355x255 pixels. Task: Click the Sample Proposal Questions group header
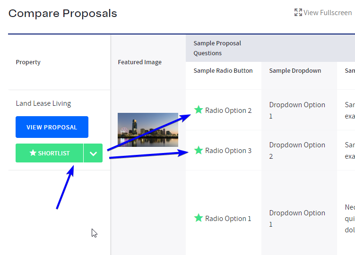coord(217,48)
